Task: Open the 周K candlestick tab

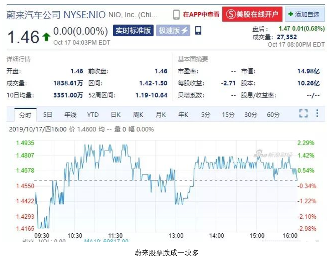Action: coord(138,115)
